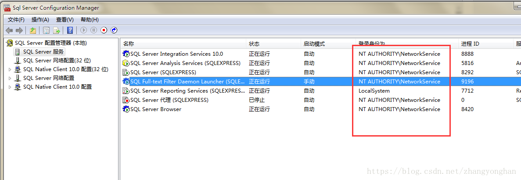Select the SQL Server Reporting Services name
The width and height of the screenshot is (521, 180).
pos(187,91)
